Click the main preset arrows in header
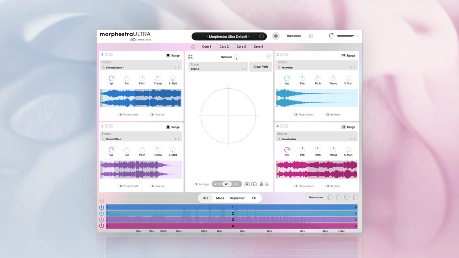The width and height of the screenshot is (459, 258). pos(262,36)
